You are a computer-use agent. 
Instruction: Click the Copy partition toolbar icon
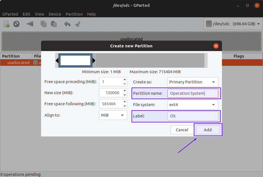coord(43,24)
